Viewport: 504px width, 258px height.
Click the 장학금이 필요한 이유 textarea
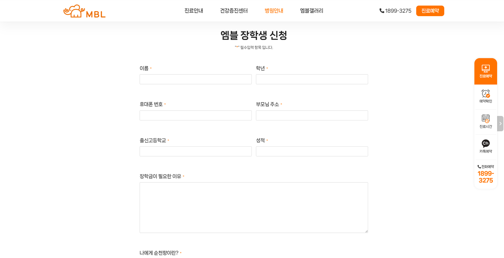point(254,207)
